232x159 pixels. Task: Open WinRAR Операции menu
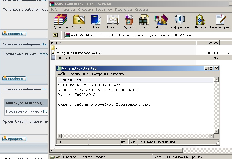(85, 10)
